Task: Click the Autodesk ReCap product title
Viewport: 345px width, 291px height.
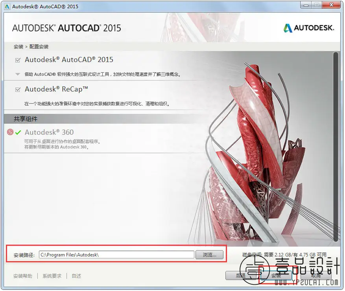Action: [56, 89]
